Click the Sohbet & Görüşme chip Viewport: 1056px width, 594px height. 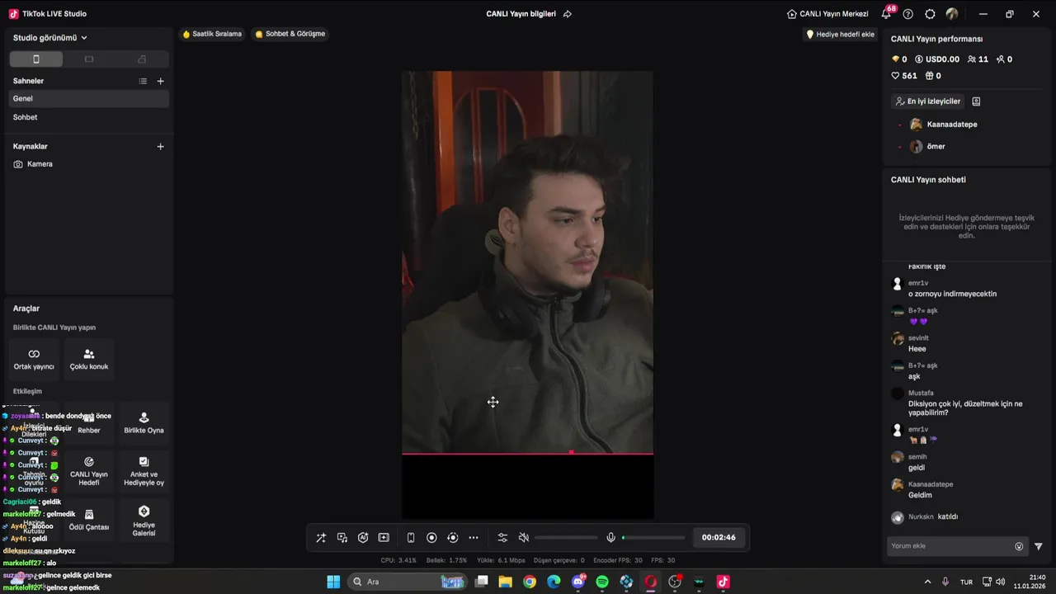click(290, 34)
